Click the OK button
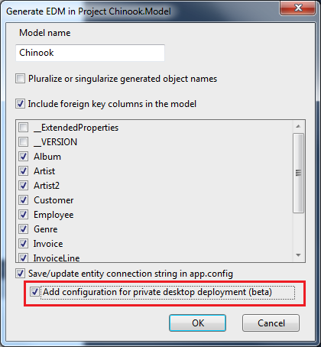Image resolution: width=321 pixels, height=347 pixels. click(197, 323)
